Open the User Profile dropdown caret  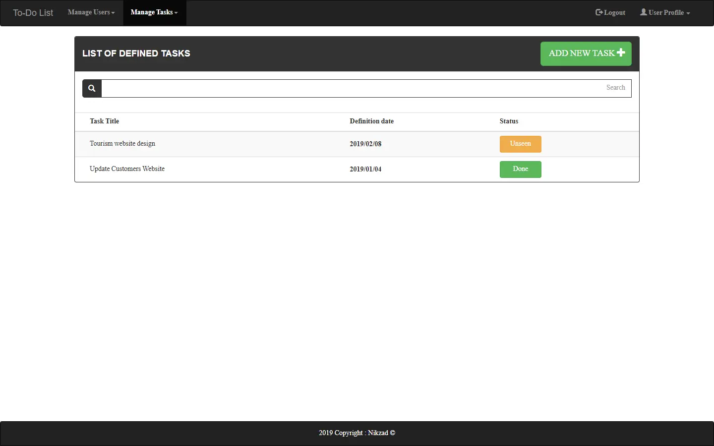688,13
